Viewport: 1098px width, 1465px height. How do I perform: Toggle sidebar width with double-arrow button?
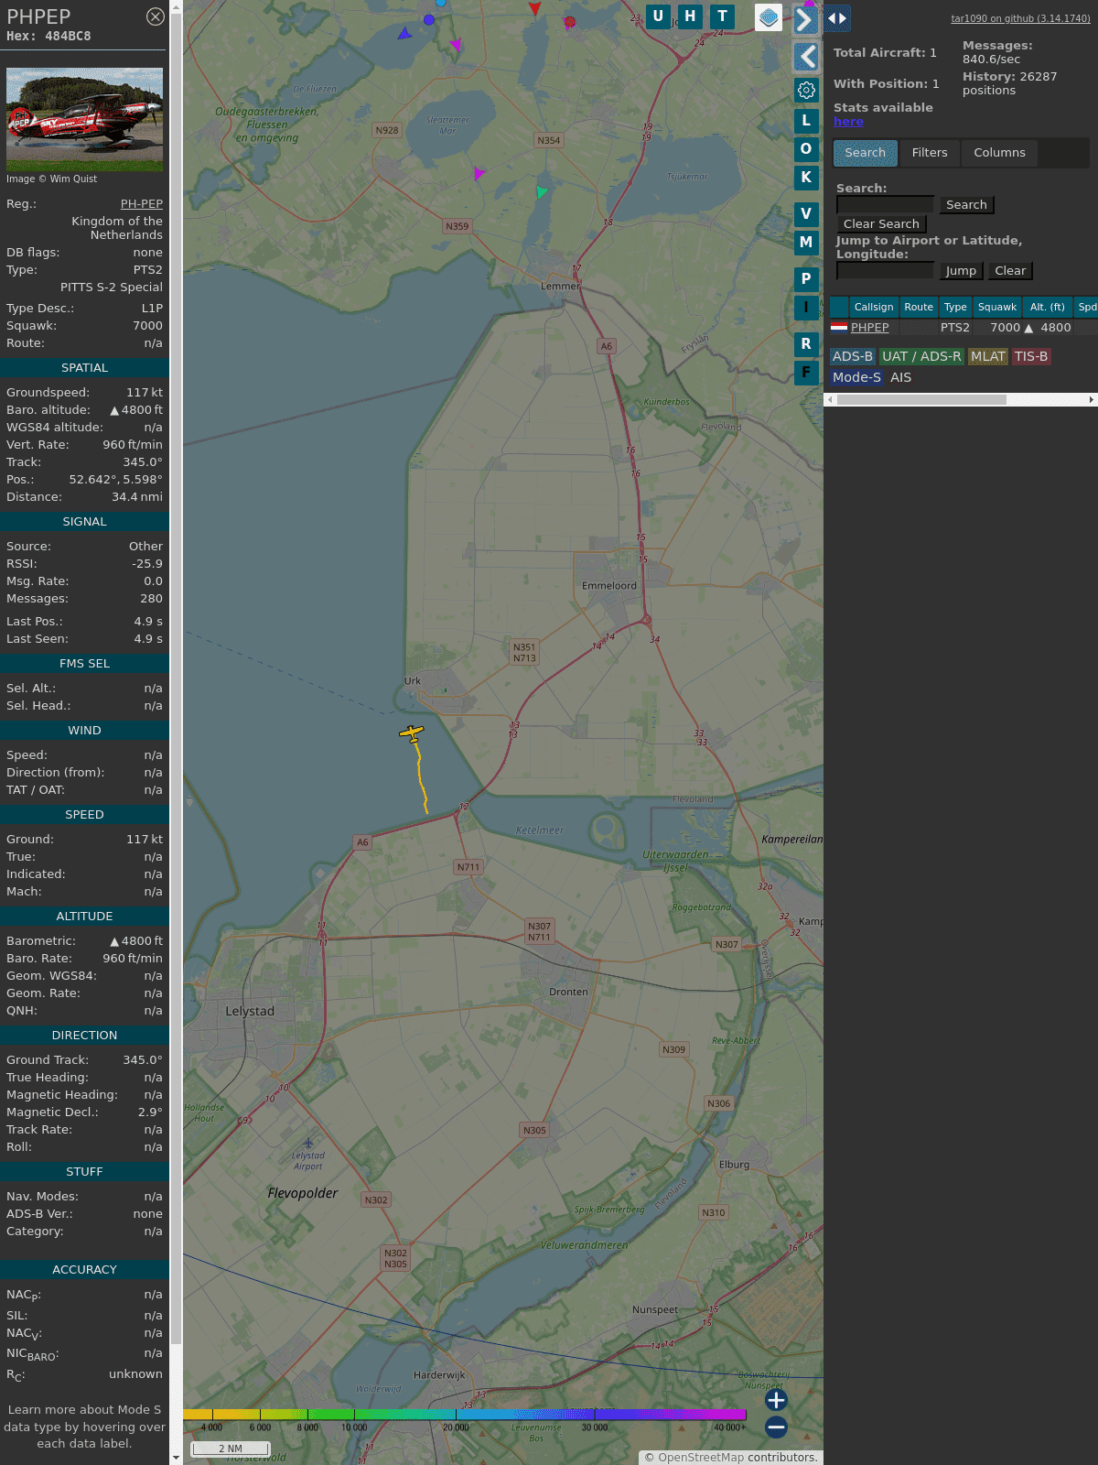coord(836,18)
